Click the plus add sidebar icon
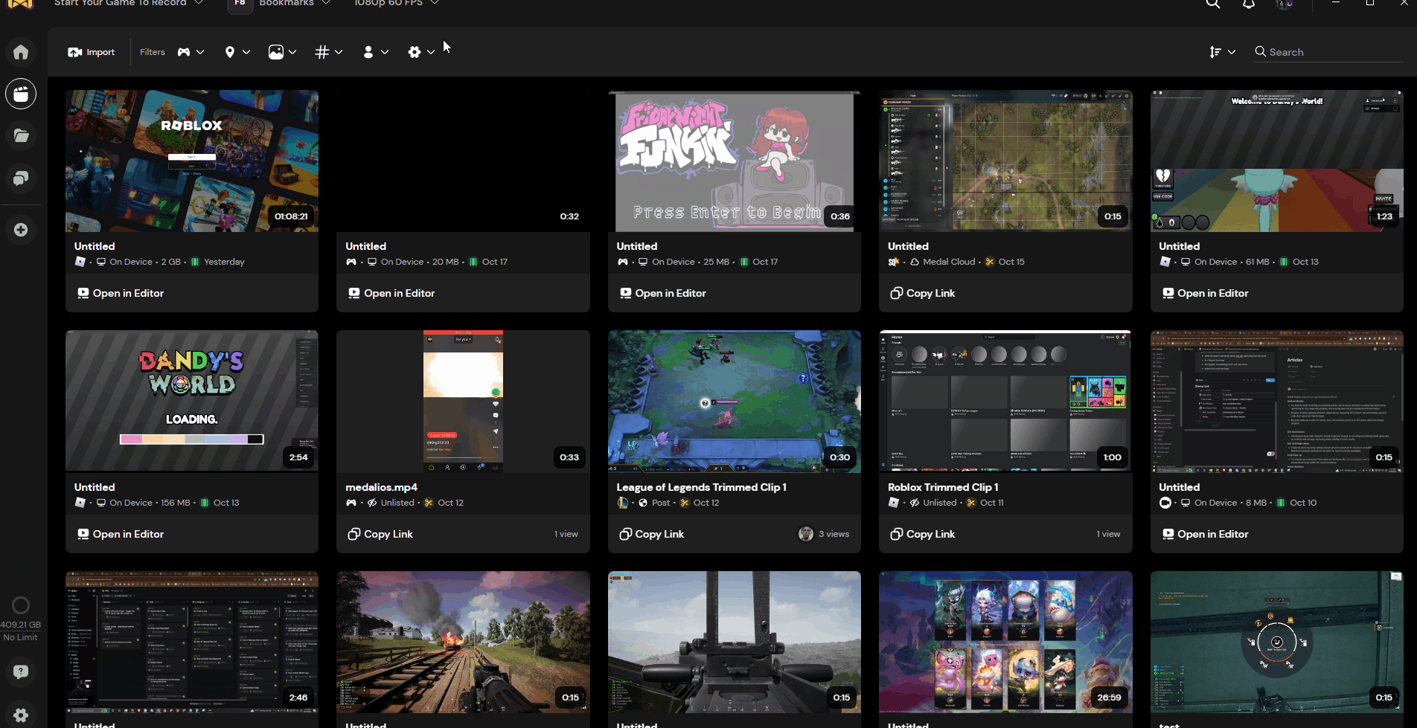Viewport: 1417px width, 728px height. [21, 230]
